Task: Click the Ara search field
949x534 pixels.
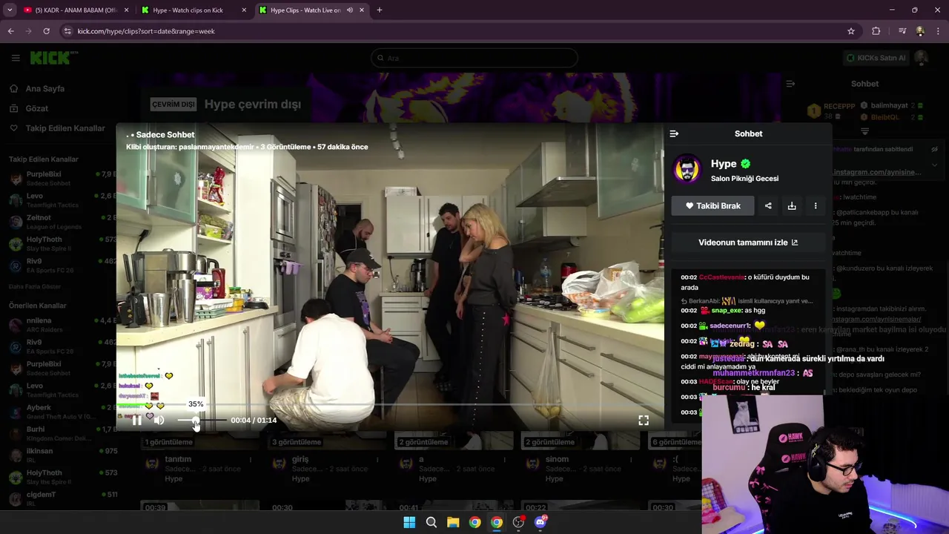Action: [x=474, y=58]
